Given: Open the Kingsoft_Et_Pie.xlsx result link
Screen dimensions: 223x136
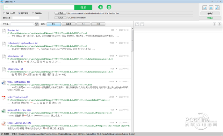Looking at the screenshot, I should pos(19,110).
